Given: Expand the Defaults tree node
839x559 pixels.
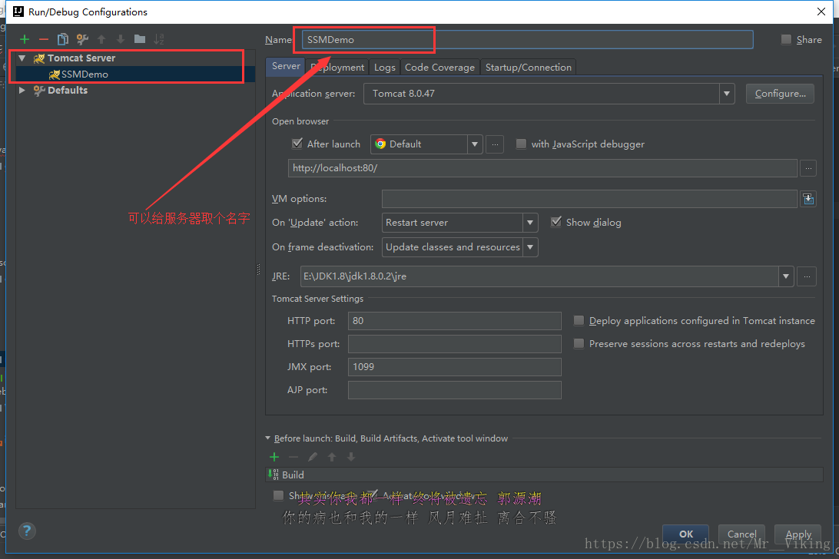Looking at the screenshot, I should 22,91.
